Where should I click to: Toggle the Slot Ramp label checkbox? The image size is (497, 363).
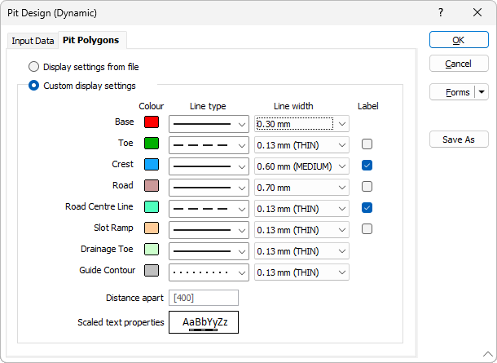coord(367,229)
